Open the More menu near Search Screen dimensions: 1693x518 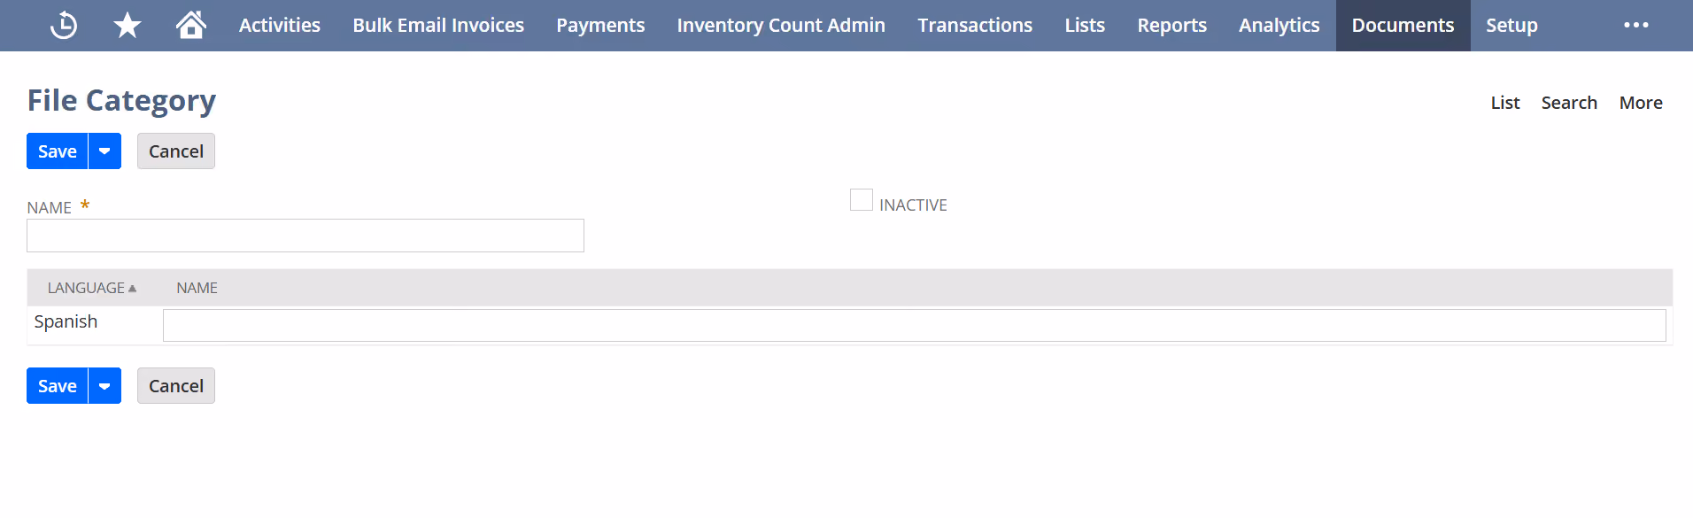click(1641, 103)
